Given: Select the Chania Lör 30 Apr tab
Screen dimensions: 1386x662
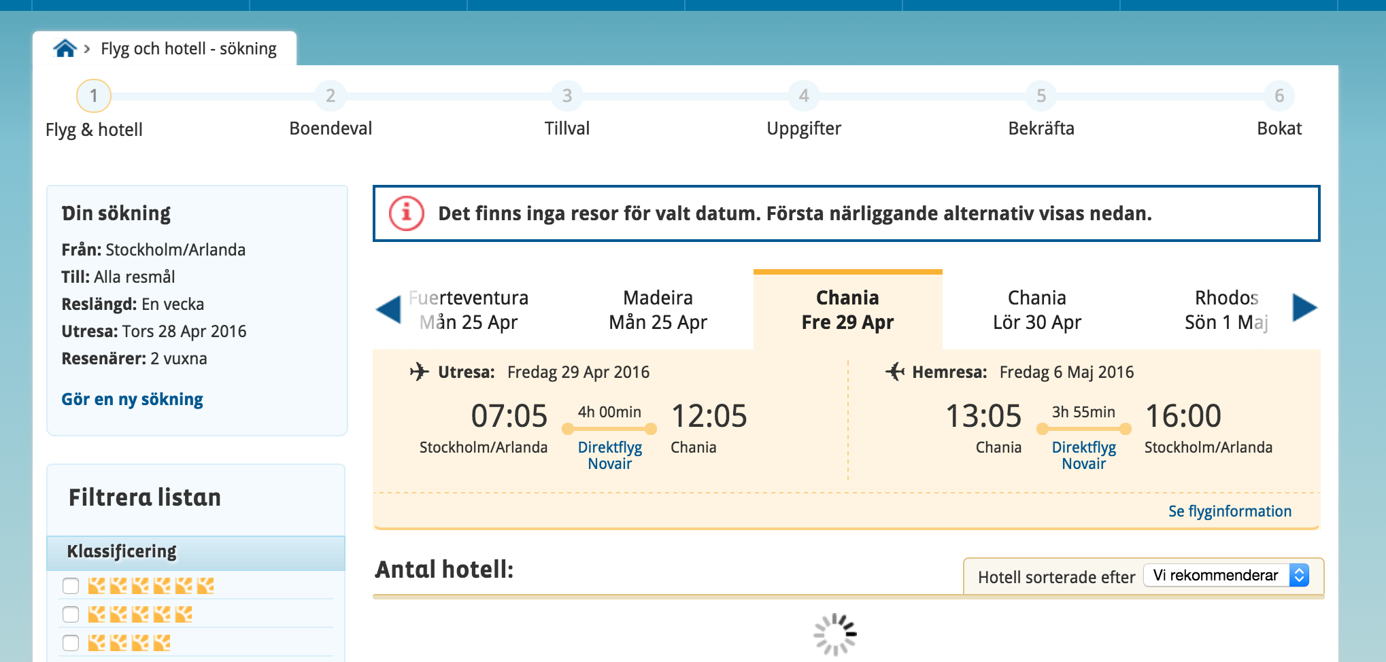Looking at the screenshot, I should (x=1036, y=310).
